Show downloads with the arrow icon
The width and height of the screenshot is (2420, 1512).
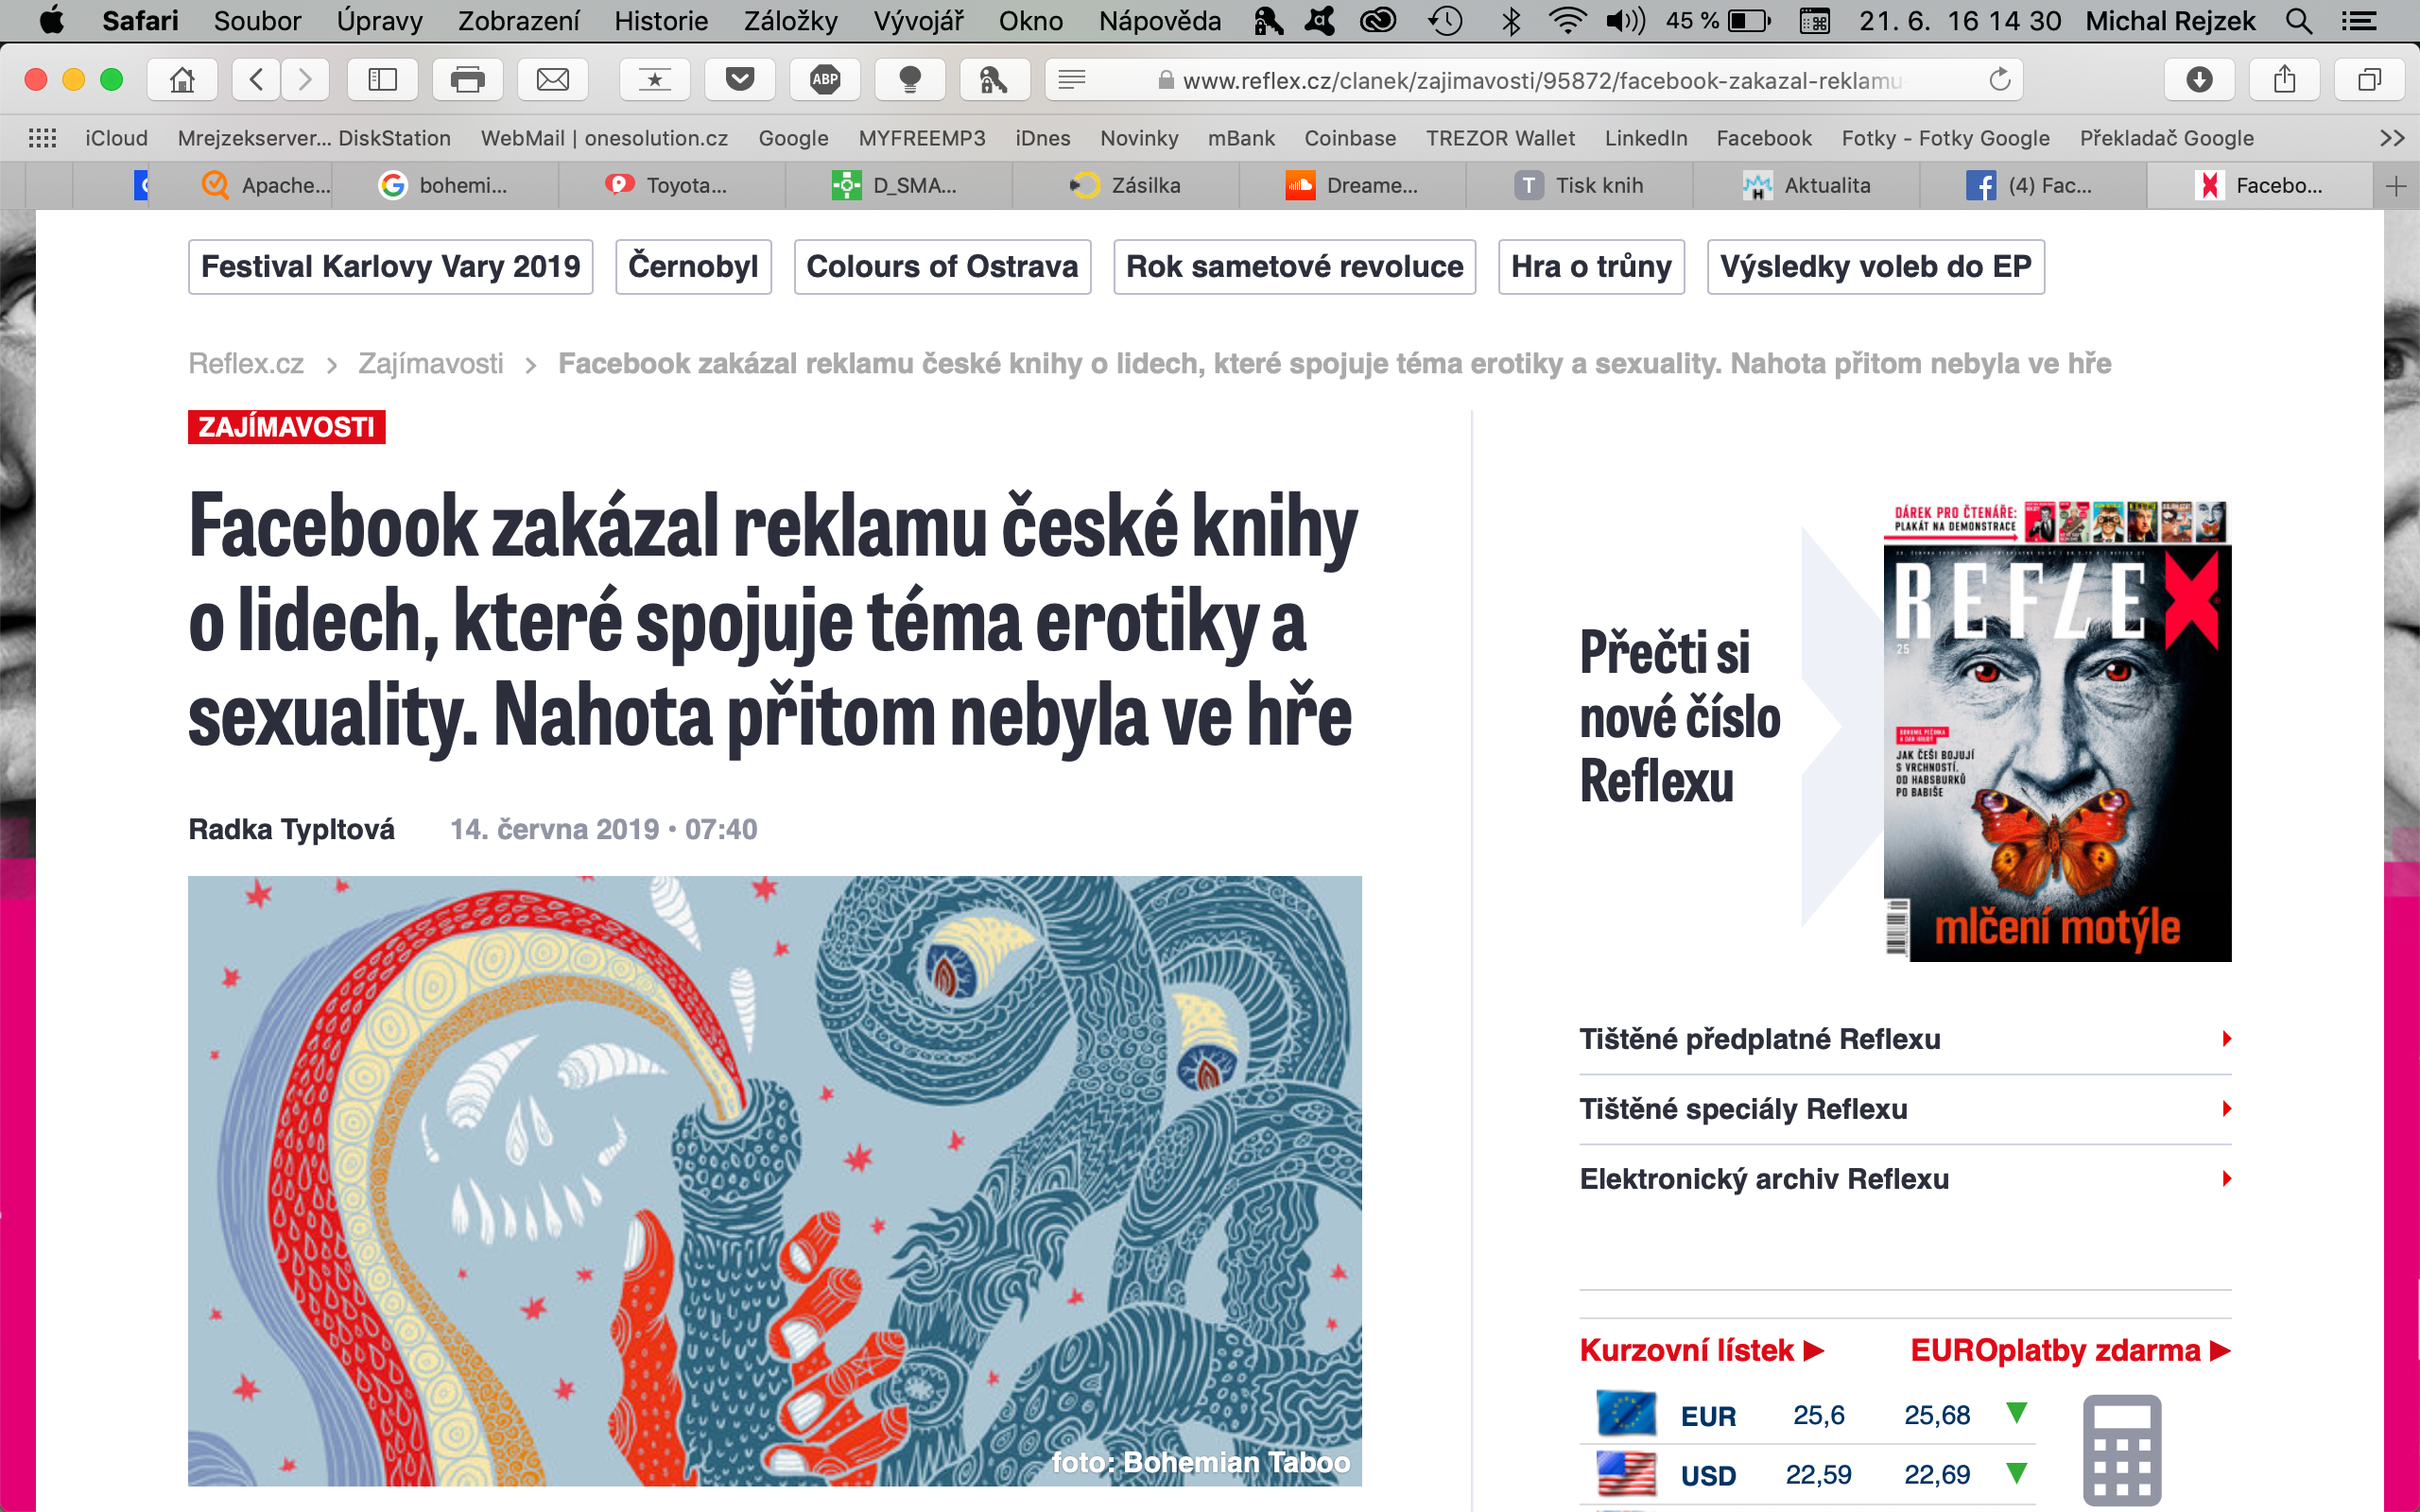tap(2199, 80)
